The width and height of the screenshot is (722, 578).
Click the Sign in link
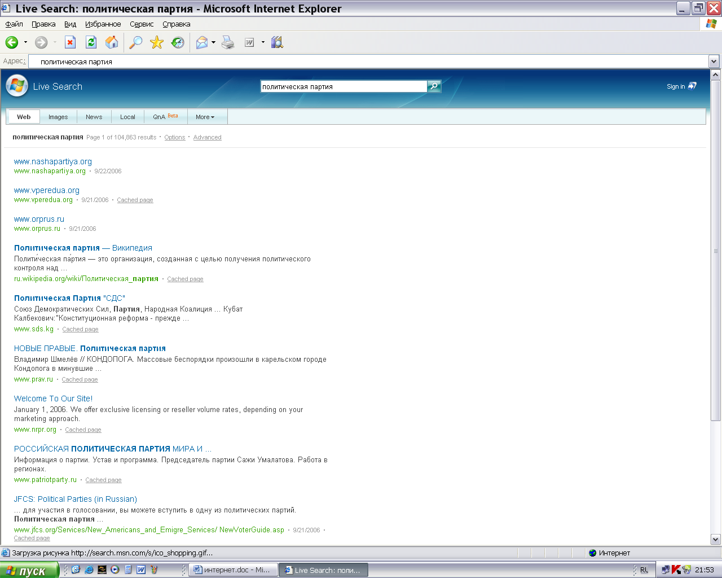(676, 86)
